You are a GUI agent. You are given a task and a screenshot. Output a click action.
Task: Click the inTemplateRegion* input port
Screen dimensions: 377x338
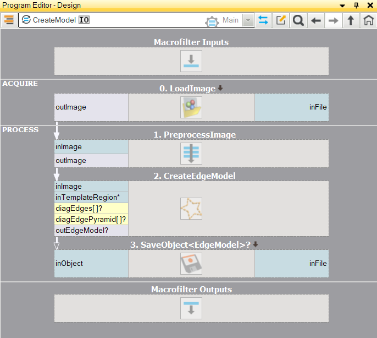(x=91, y=197)
